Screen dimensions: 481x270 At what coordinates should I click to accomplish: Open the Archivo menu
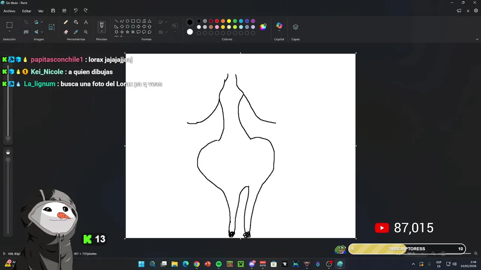pyautogui.click(x=9, y=11)
